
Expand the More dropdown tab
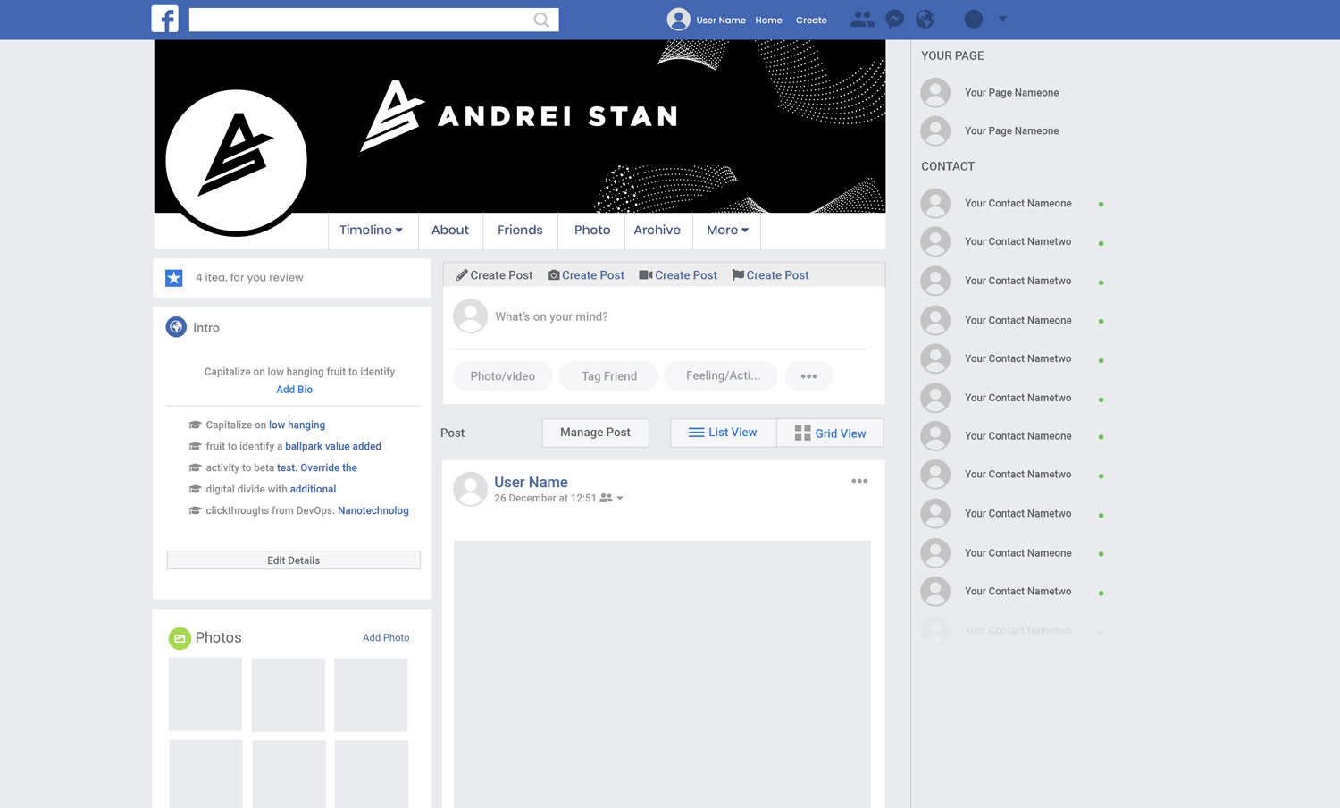(x=727, y=231)
